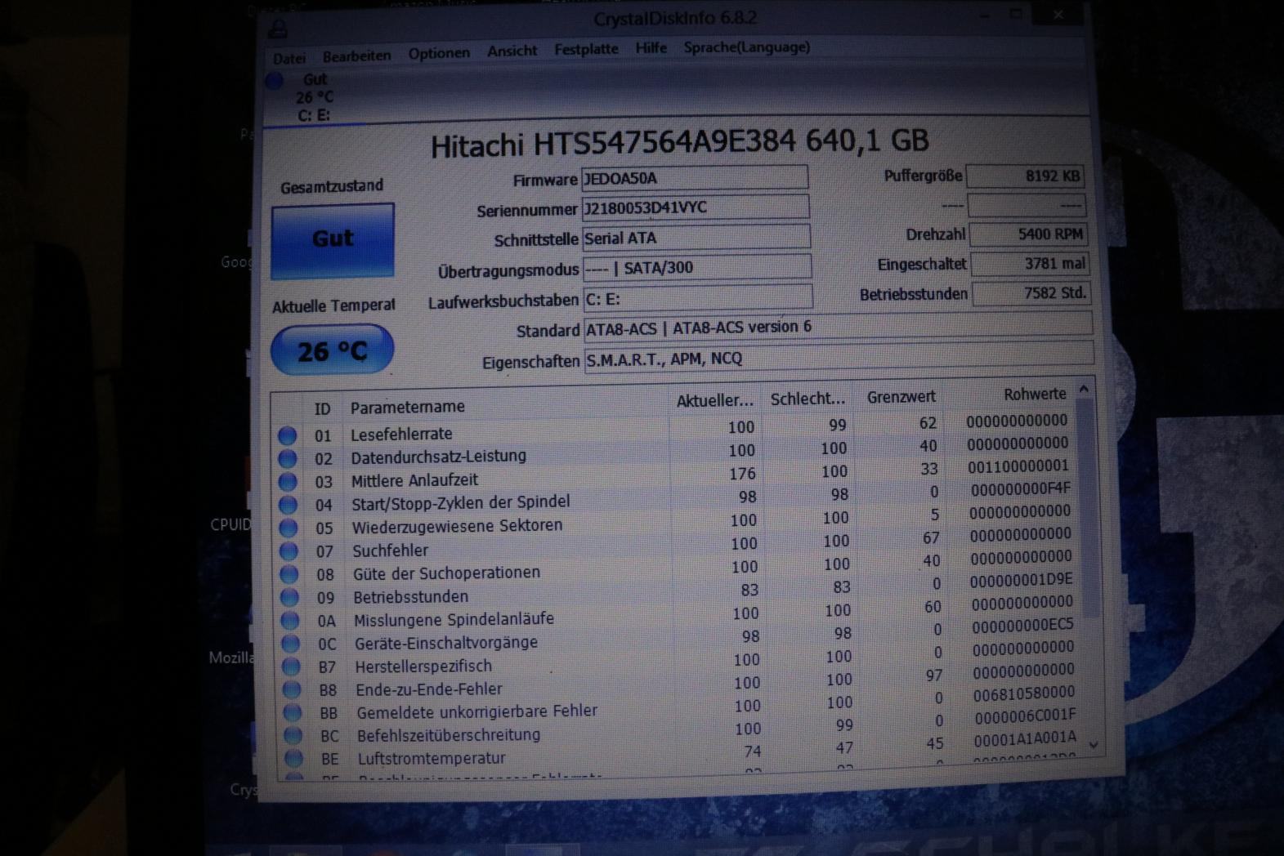Click the Eigenschaften field S.M.A.R.T., APM, NCQ
This screenshot has width=1284, height=856.
pos(839,358)
